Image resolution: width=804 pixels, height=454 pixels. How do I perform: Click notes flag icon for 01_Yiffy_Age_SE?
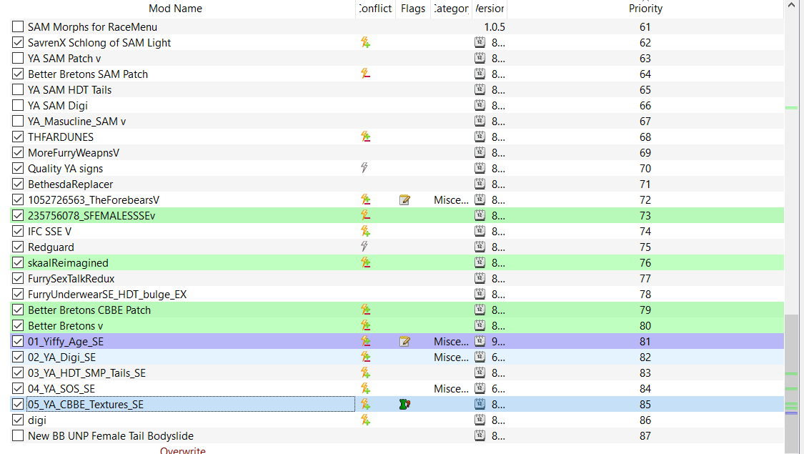(x=405, y=341)
